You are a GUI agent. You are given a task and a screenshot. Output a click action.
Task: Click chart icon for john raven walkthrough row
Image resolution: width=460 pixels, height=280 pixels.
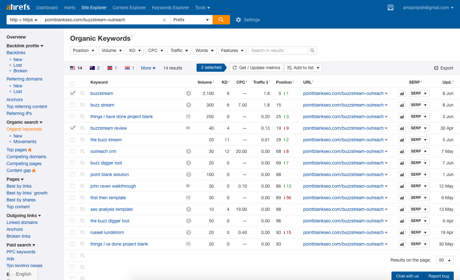click(x=402, y=186)
